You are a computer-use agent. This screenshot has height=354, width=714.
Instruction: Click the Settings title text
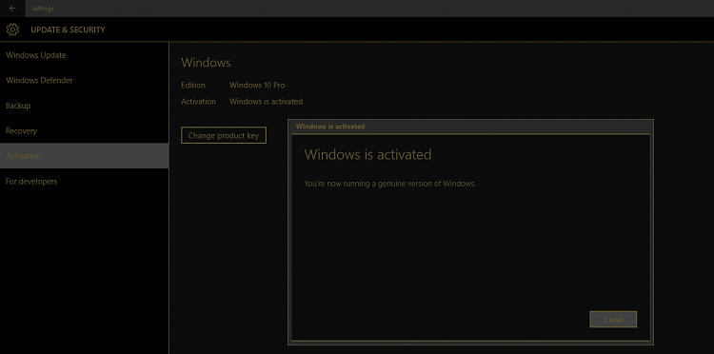coord(42,9)
